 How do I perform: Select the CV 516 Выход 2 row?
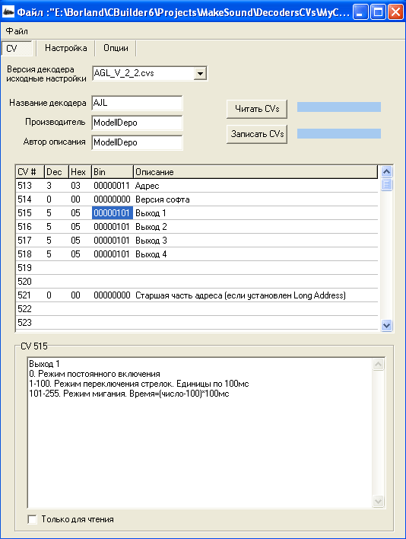pyautogui.click(x=198, y=227)
